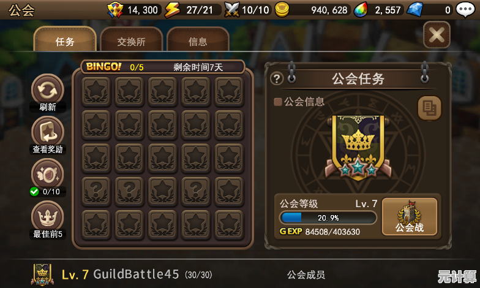The image size is (480, 288).
Task: Click the 公会成员 members link
Action: coord(306,275)
